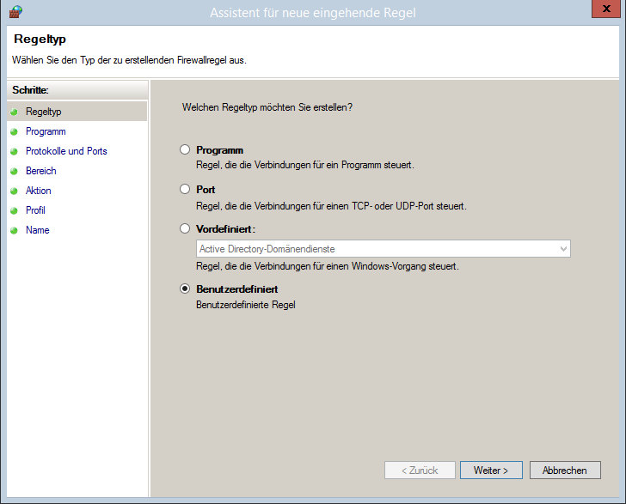The image size is (626, 504).
Task: Click the Weiter > button
Action: pos(491,471)
